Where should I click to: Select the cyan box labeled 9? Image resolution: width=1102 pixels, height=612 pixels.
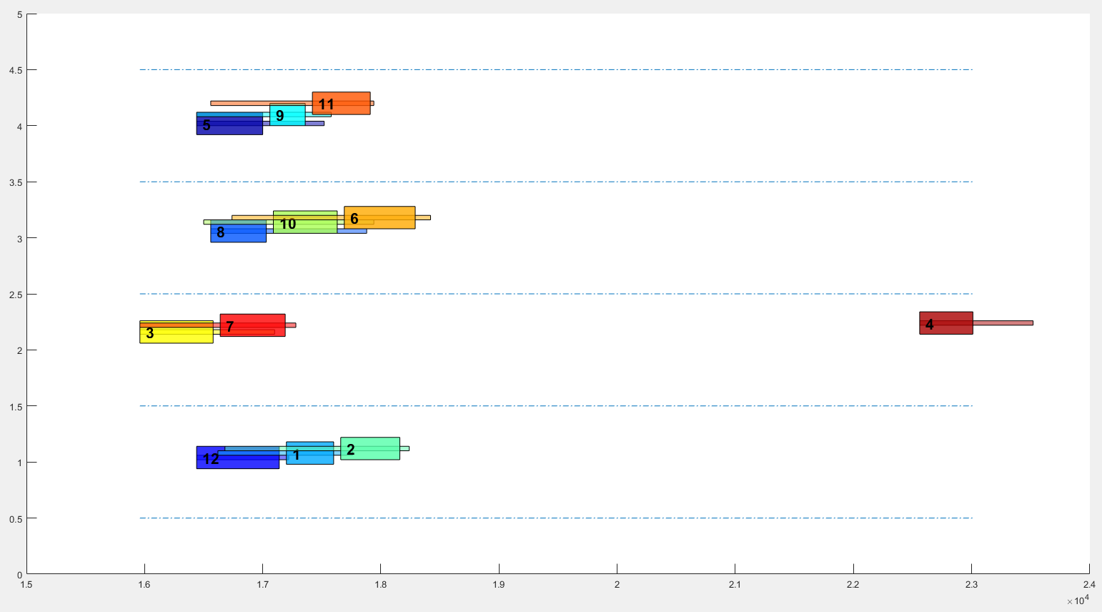287,114
